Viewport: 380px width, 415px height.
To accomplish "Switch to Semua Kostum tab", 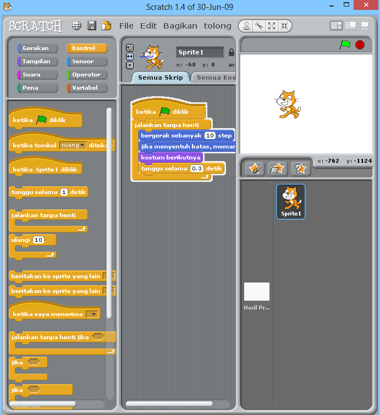I will point(214,78).
